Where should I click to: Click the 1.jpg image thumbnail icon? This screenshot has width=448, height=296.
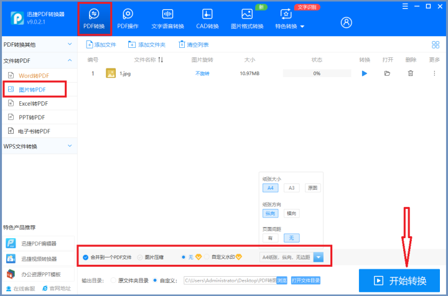point(111,73)
